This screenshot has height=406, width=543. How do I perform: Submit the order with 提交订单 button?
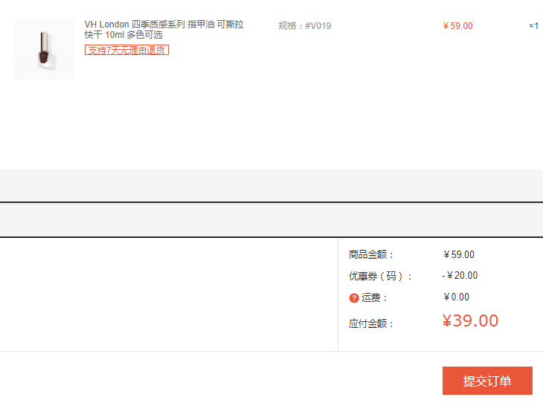point(487,381)
